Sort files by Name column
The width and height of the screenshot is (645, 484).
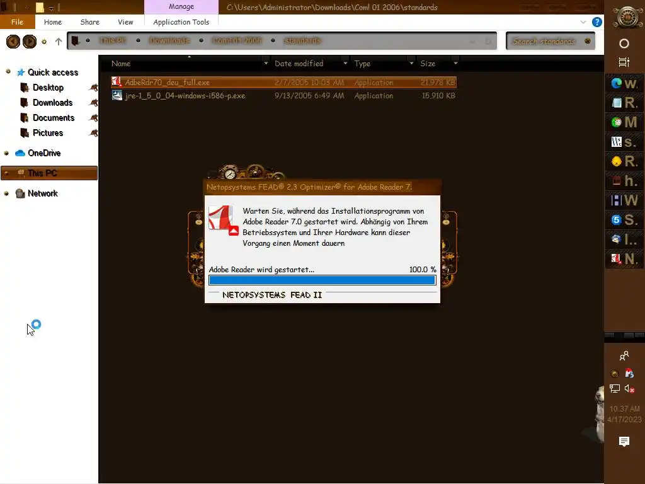120,64
